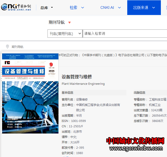This screenshot has height=157, width=167.
Task: Click the bold 期刊导航 heading
Action: (x=57, y=22)
